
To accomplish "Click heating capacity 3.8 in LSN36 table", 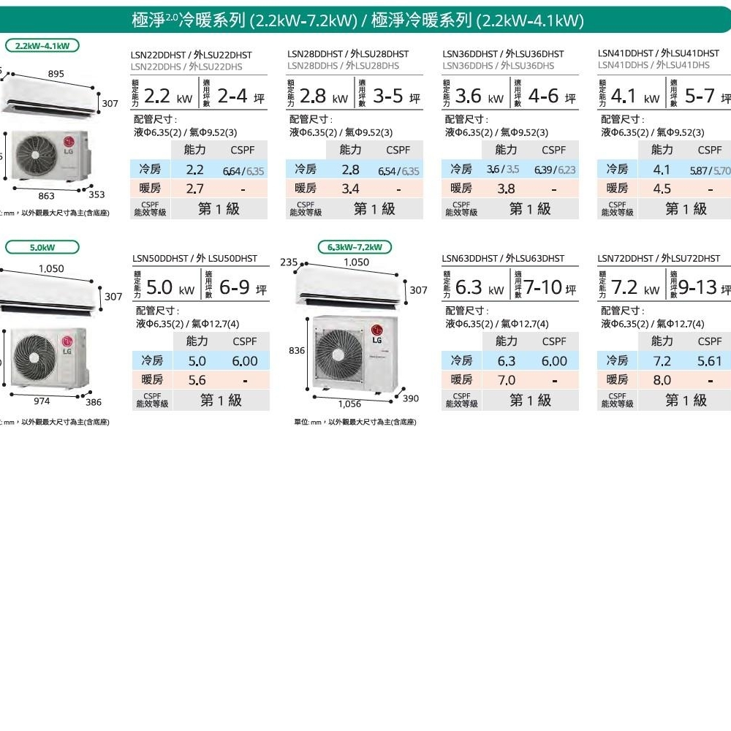I will tap(507, 189).
